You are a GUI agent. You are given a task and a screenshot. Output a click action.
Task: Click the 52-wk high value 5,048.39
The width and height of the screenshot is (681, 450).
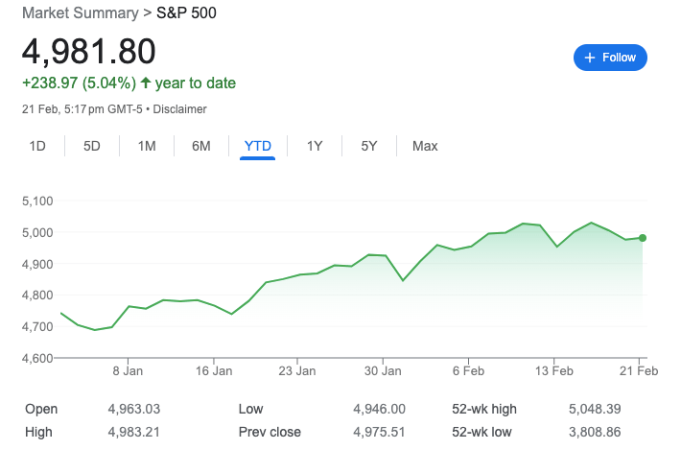(595, 409)
